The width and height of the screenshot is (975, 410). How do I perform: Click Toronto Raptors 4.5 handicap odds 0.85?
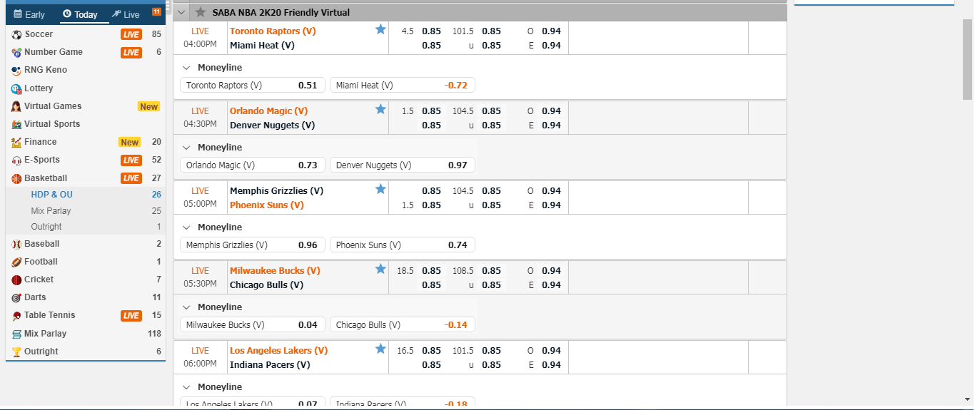(431, 31)
